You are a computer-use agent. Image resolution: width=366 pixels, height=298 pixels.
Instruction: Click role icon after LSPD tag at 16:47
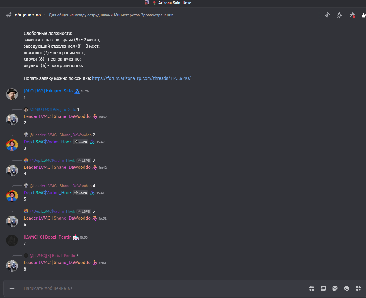(92, 193)
